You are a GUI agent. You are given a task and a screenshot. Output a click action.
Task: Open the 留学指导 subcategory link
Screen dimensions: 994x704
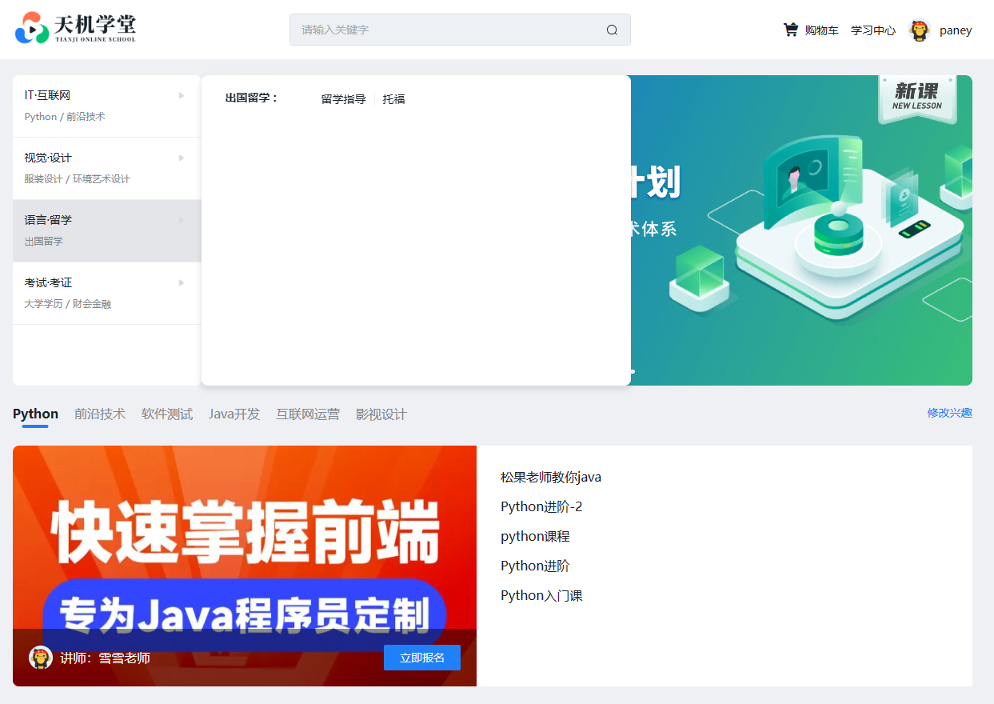(343, 99)
